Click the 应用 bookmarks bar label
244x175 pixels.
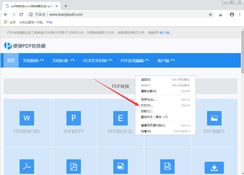pos(13,22)
